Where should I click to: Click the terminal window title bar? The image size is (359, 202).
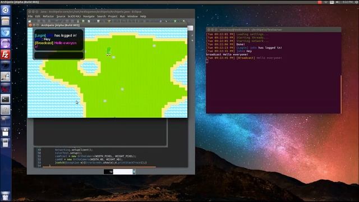[x=274, y=30]
